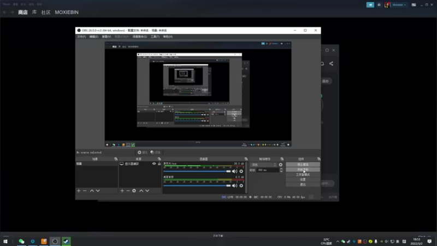The width and height of the screenshot is (437, 246).
Task: Open microphone/Aux audio settings gear
Action: pyautogui.click(x=241, y=171)
